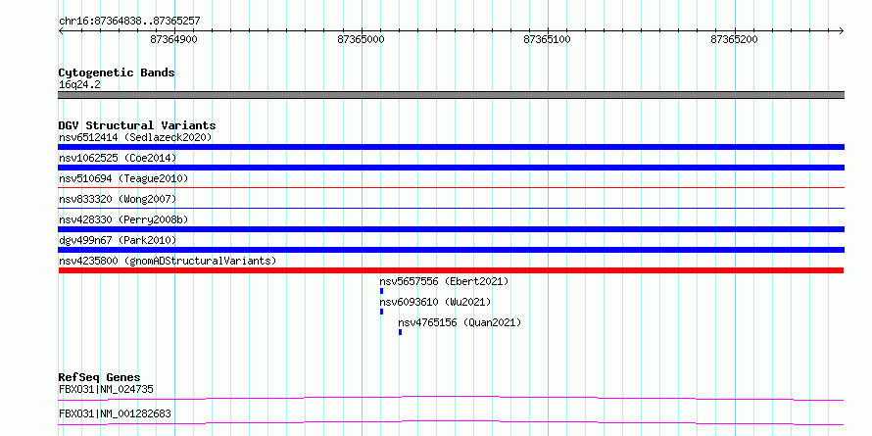Viewport: 872px width, 436px height.
Task: Click the left arrow of the ruler
Action: tap(61, 31)
